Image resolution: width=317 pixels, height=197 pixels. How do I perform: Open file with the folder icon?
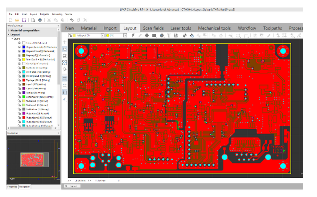point(17,20)
